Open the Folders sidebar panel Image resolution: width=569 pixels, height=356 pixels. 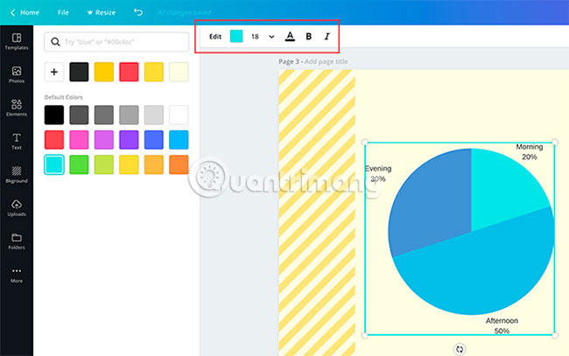click(17, 241)
